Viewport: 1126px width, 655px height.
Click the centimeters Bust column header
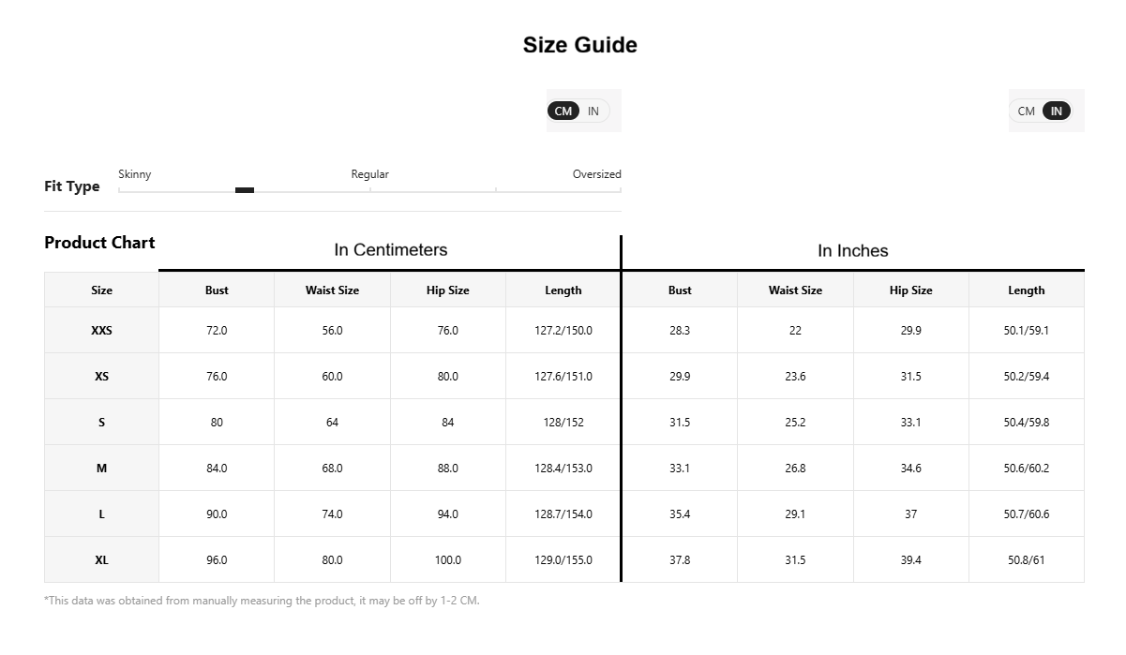(217, 290)
